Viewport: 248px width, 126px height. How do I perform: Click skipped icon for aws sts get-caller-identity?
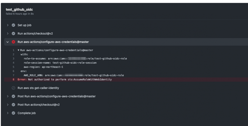click(x=13, y=88)
